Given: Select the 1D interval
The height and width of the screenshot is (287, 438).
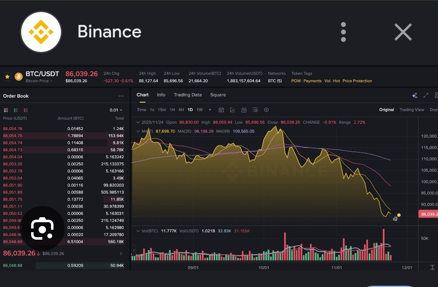Looking at the screenshot, I should tap(190, 110).
